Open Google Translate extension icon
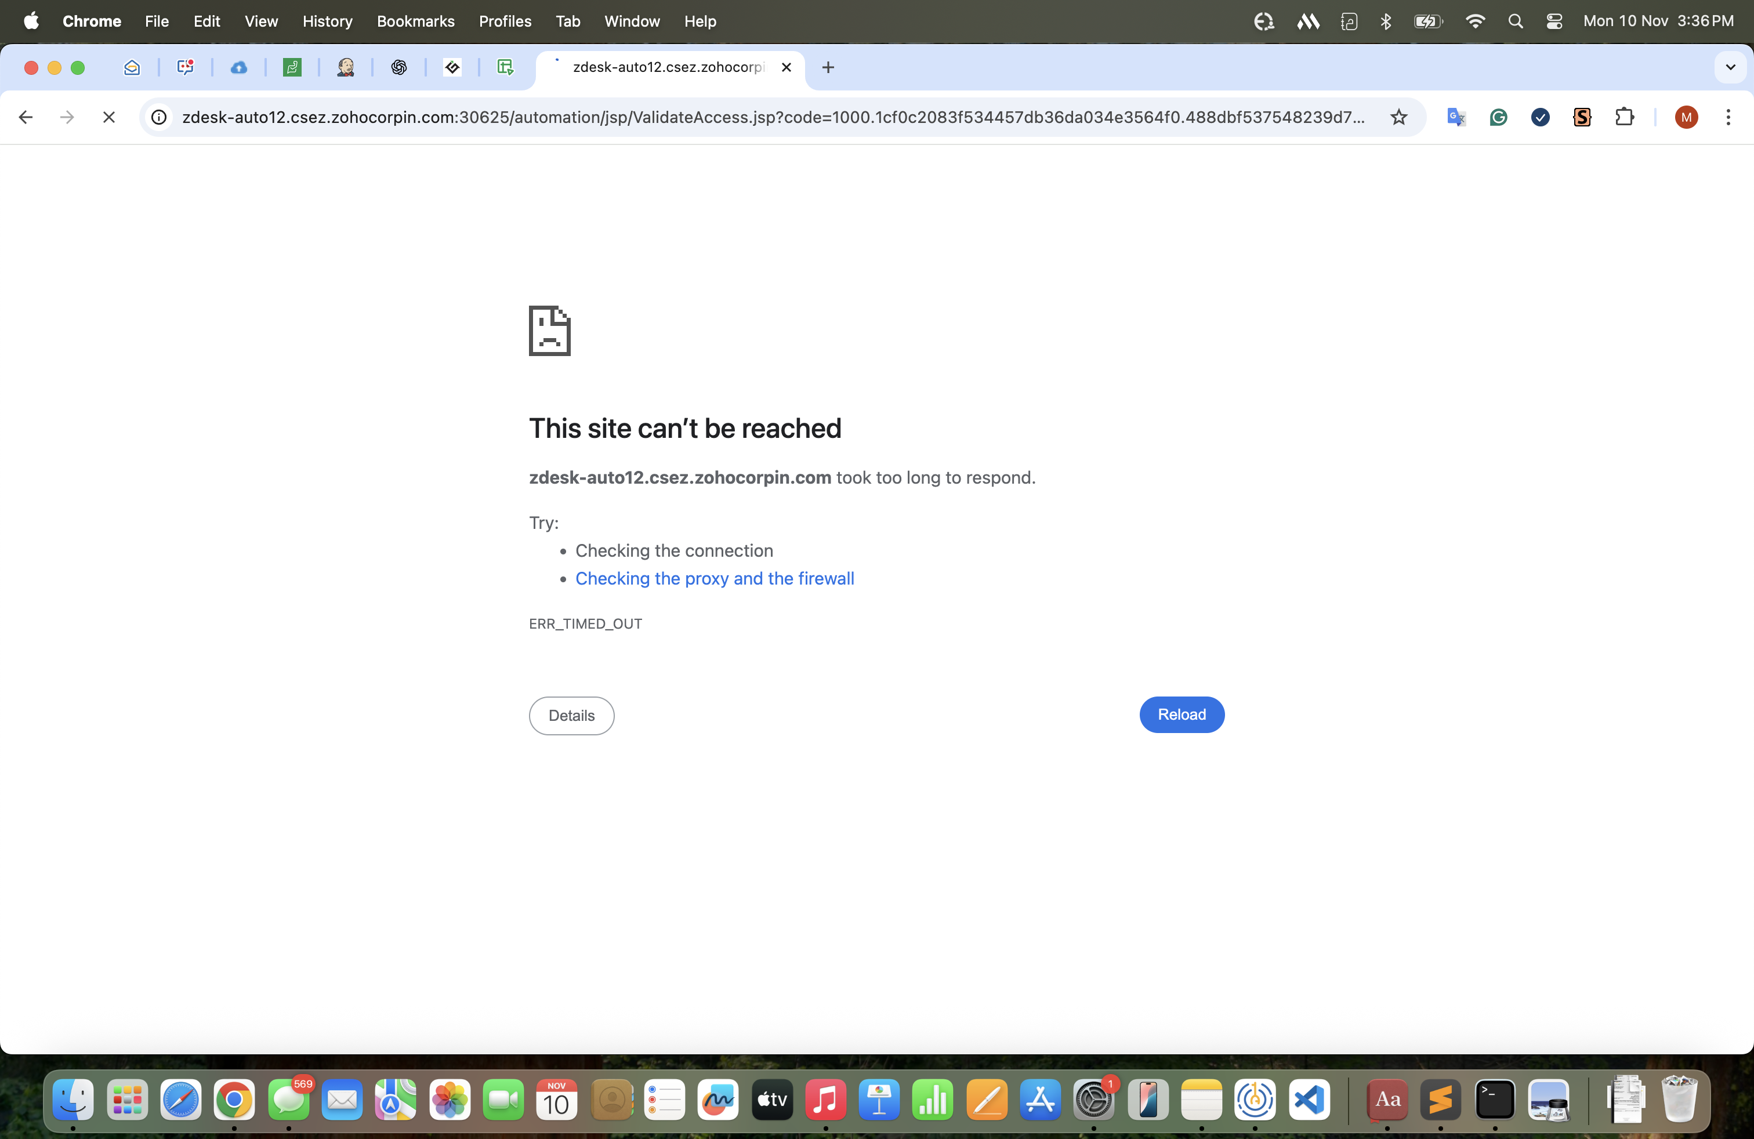The image size is (1754, 1139). pyautogui.click(x=1455, y=117)
